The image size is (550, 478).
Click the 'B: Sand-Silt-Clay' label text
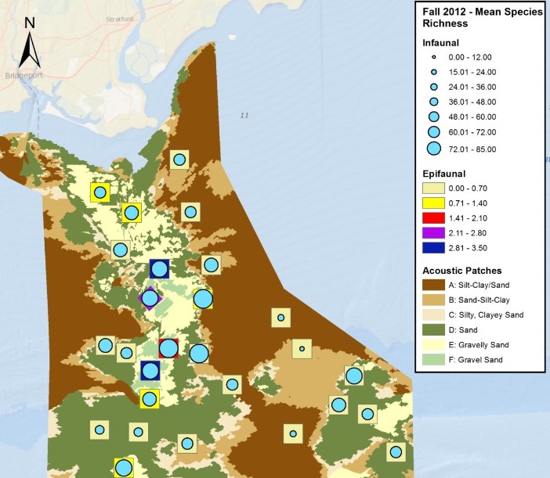click(479, 300)
